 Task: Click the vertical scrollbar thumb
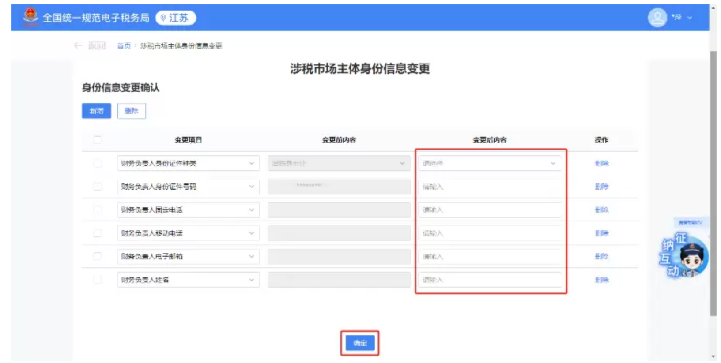click(713, 183)
